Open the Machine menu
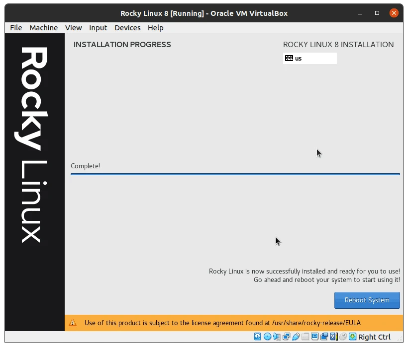The width and height of the screenshot is (408, 347). coord(43,28)
